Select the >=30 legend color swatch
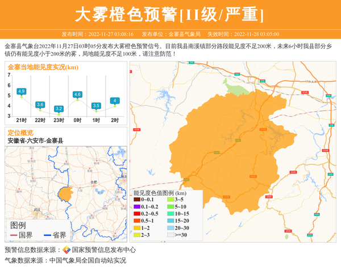The image size is (341, 267). click(x=170, y=235)
